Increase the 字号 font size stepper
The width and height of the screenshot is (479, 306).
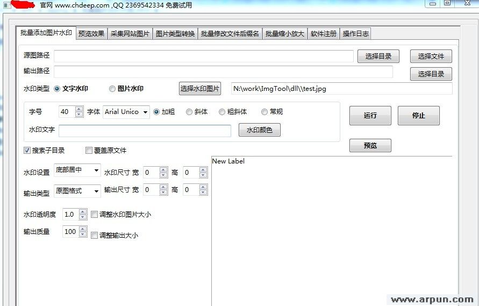point(79,109)
